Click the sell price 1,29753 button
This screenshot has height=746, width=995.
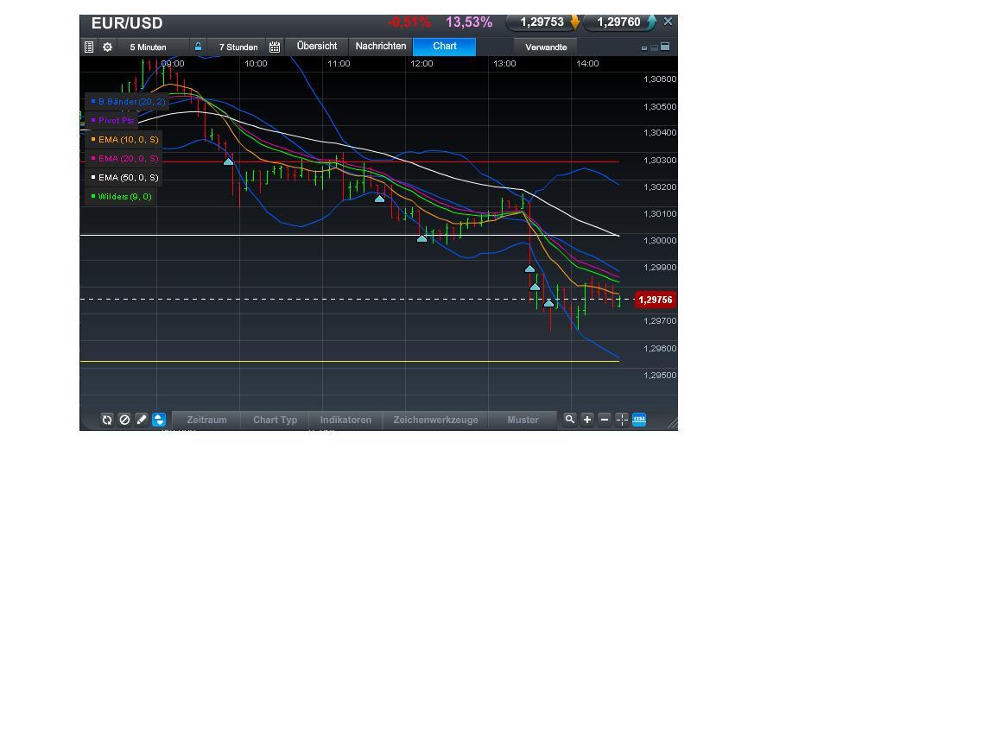(542, 22)
